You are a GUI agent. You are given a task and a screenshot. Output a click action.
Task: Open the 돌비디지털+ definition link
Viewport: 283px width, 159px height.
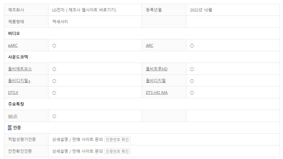coord(19,81)
